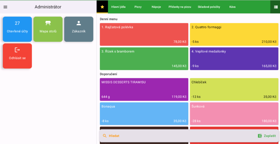The image size is (280, 144).
Task: Open the 27 Otevřené účty tile
Action: click(x=17, y=29)
